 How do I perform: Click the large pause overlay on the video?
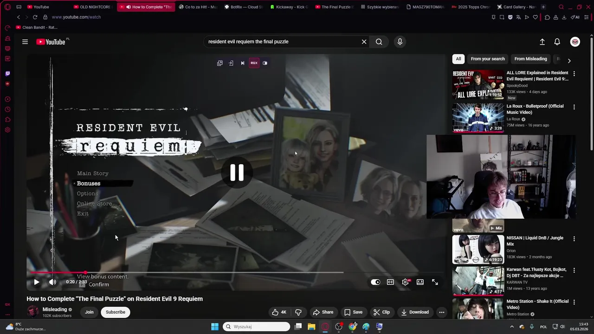pos(237,173)
